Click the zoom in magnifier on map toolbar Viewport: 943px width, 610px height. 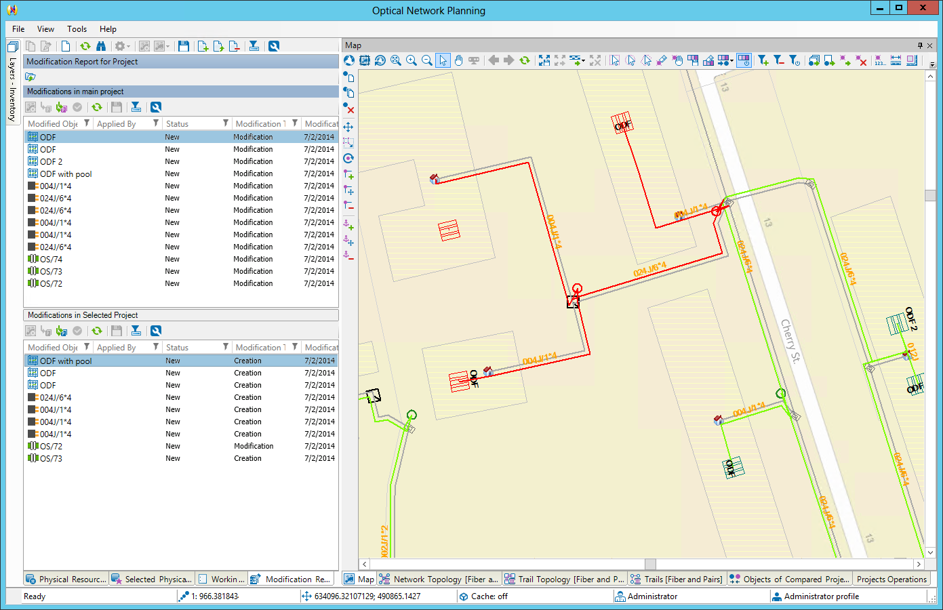[412, 60]
